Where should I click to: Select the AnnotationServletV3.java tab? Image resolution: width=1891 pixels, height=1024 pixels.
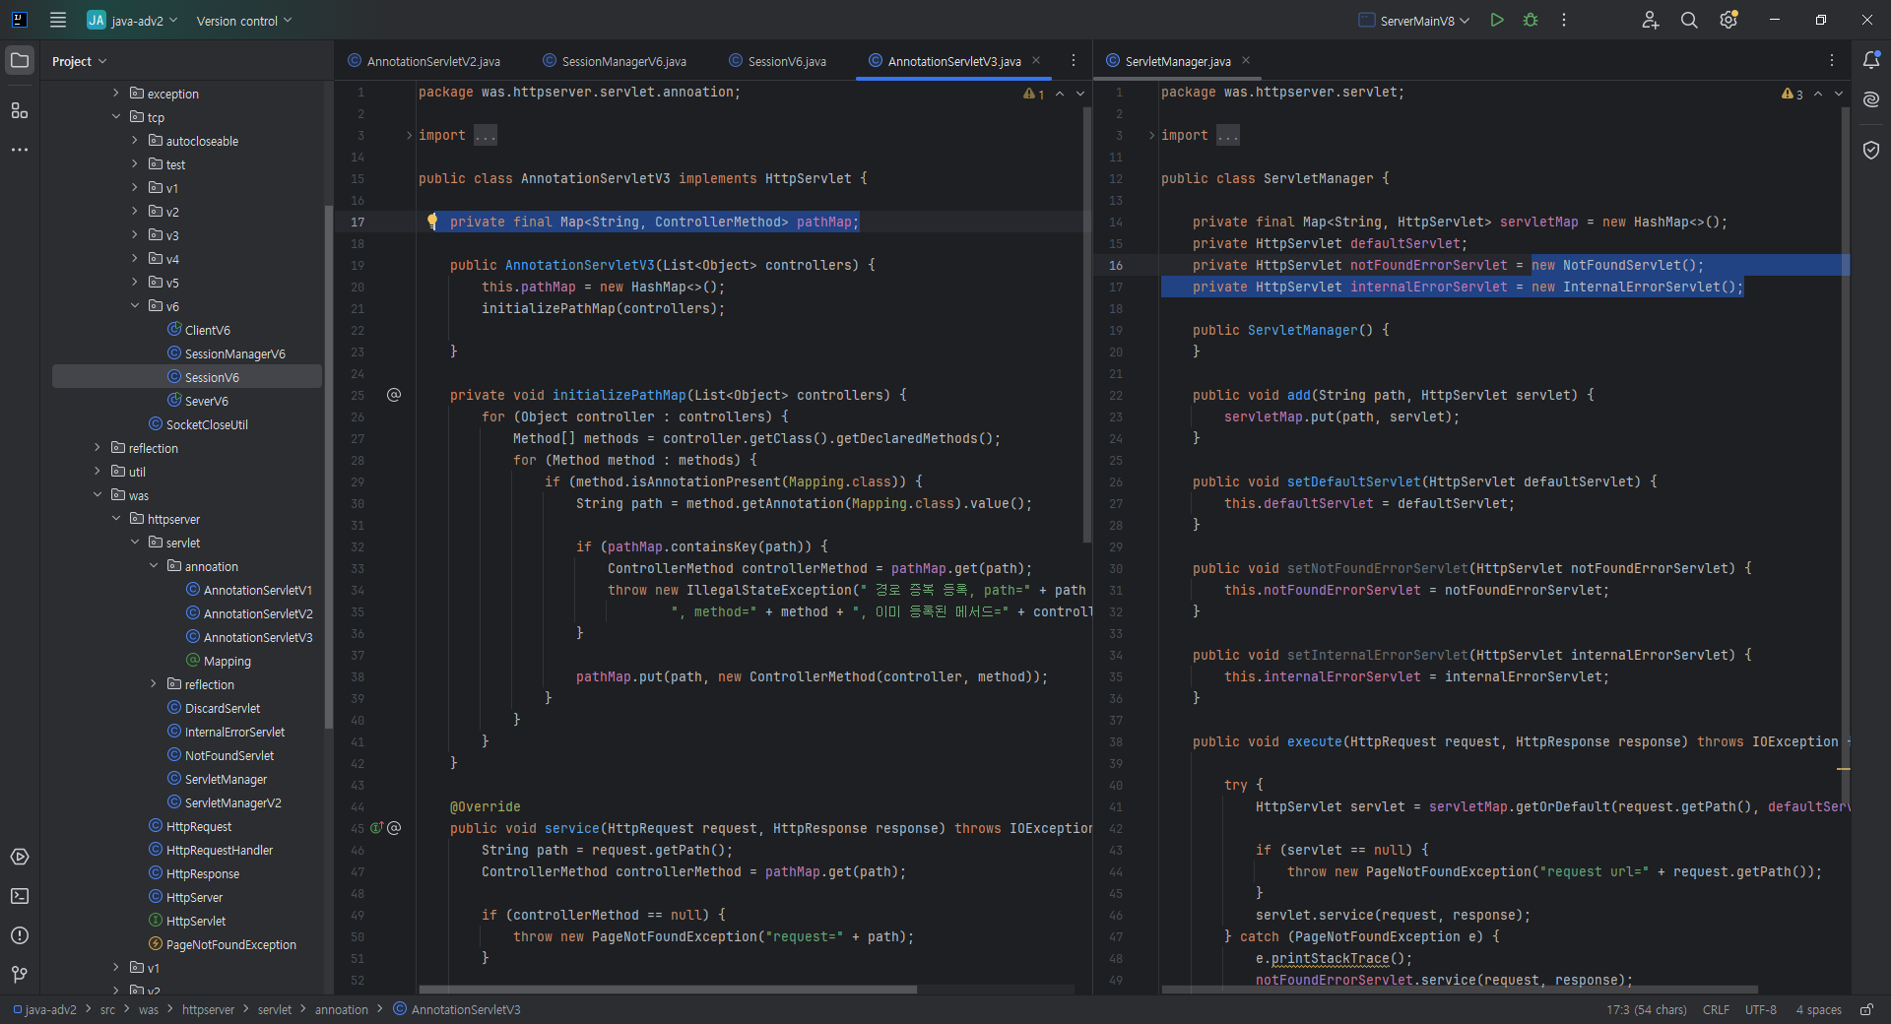click(945, 61)
